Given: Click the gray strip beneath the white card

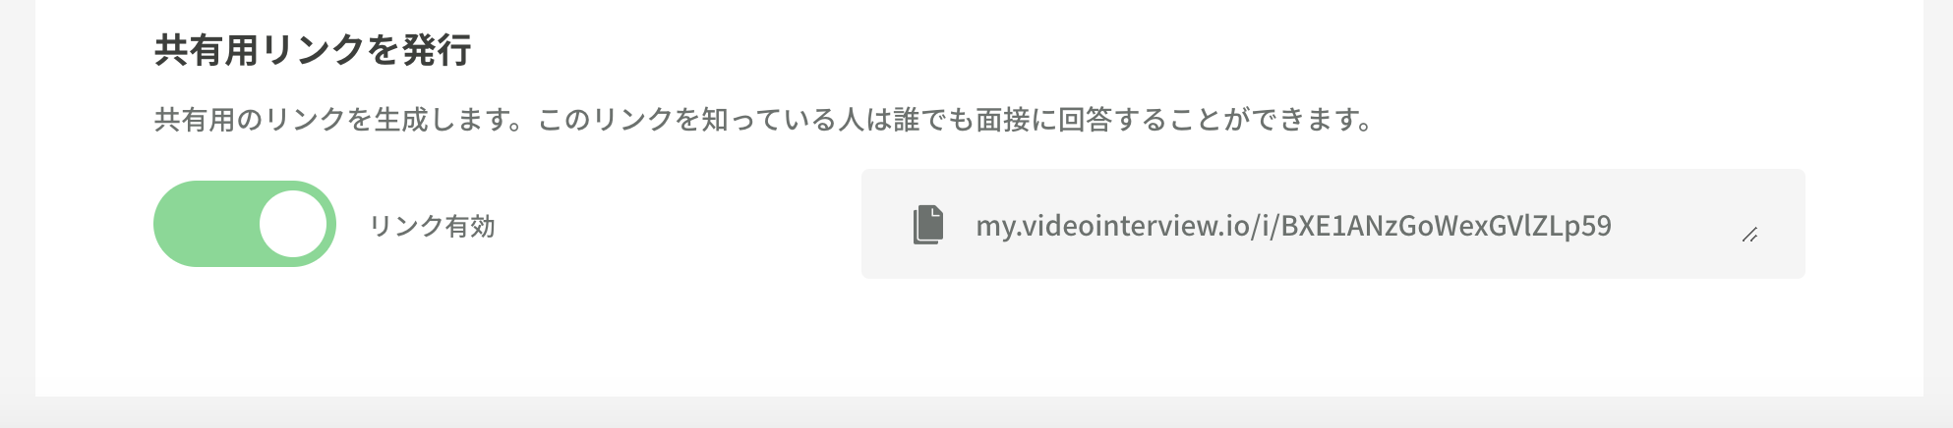Looking at the screenshot, I should [976, 412].
